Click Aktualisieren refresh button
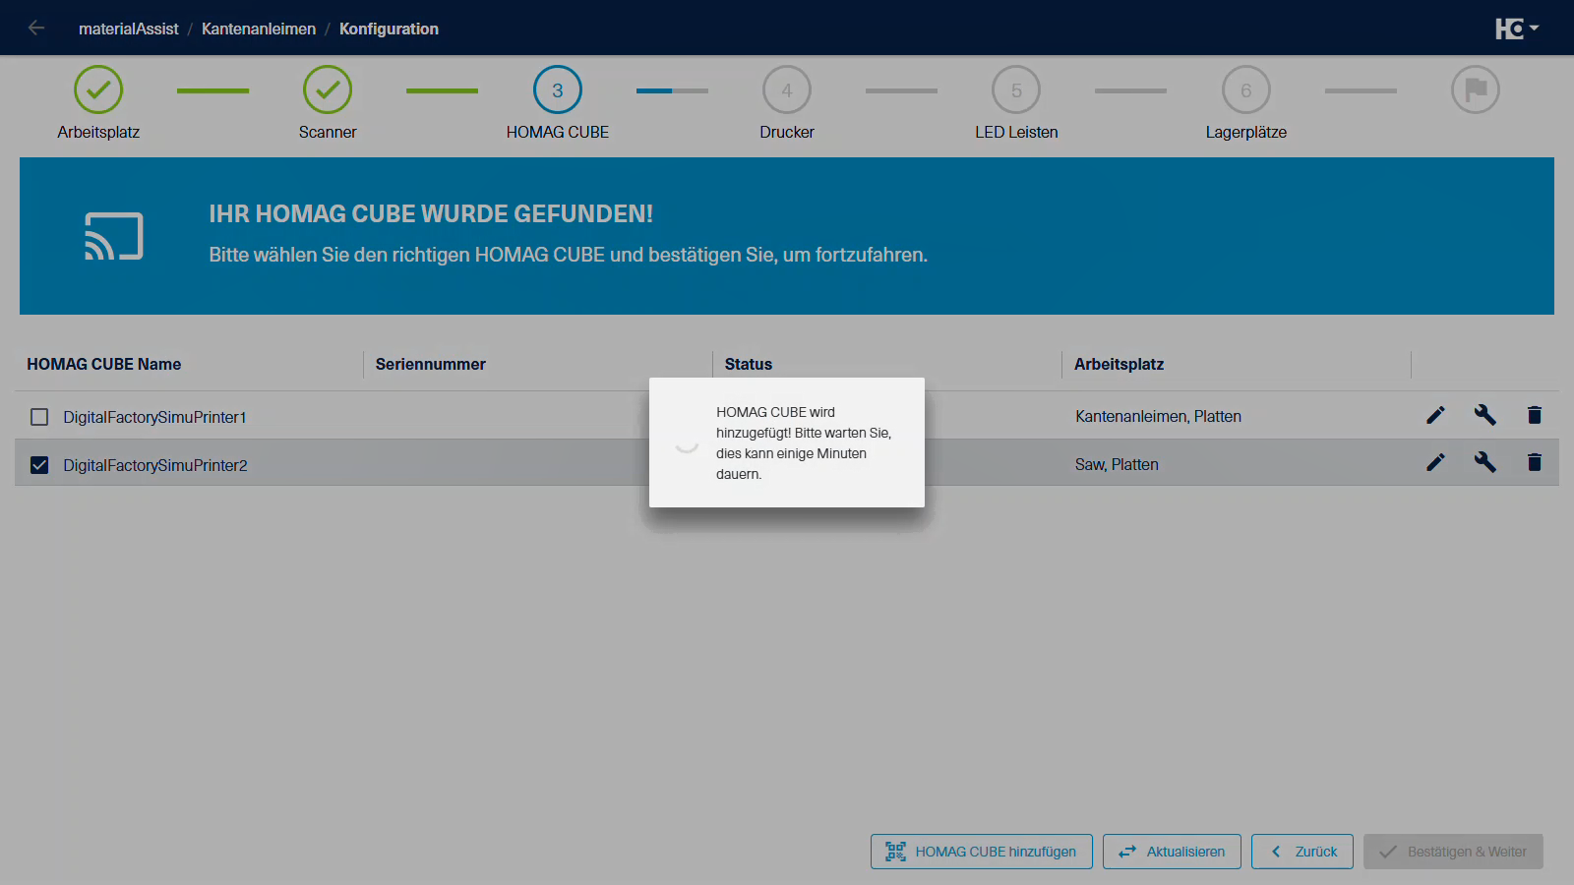Viewport: 1574px width, 885px height. pos(1172,852)
